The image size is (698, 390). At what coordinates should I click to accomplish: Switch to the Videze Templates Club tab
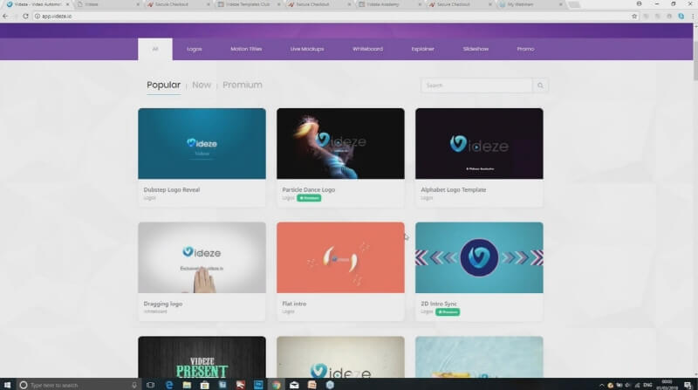[247, 4]
